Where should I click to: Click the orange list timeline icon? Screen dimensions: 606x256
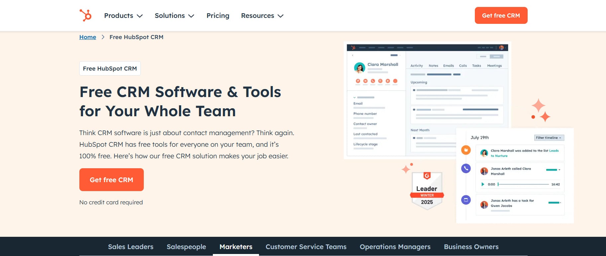(466, 150)
